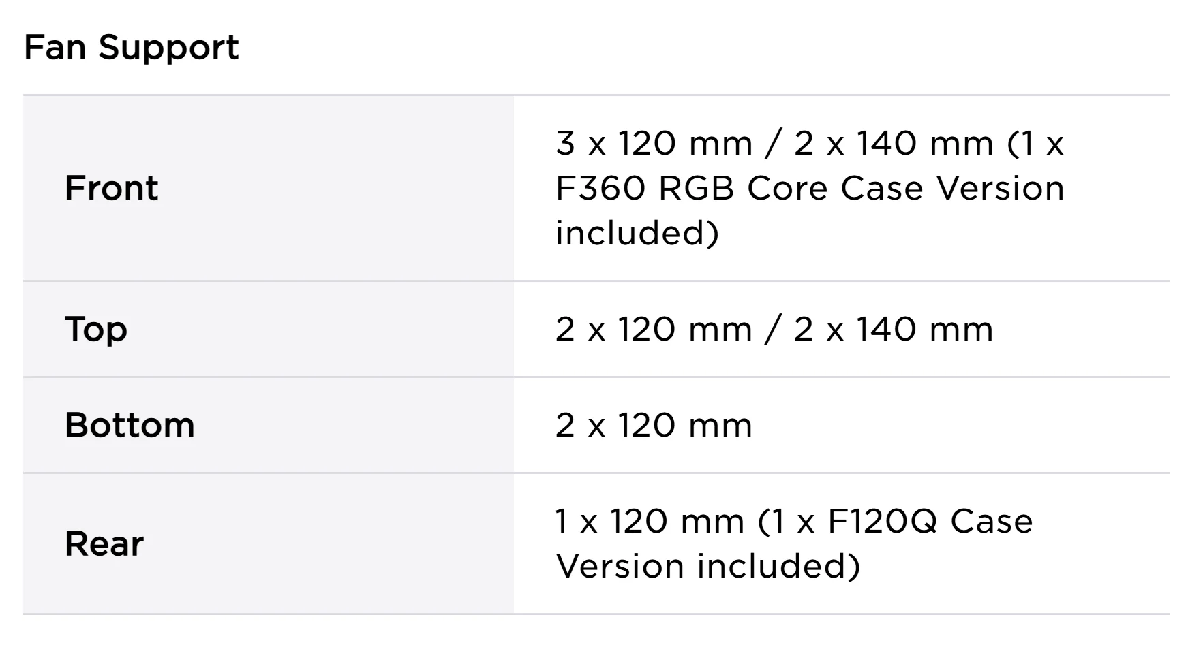1188x647 pixels.
Task: Click "2 x 140 mm" in Front row
Action: coord(893,143)
